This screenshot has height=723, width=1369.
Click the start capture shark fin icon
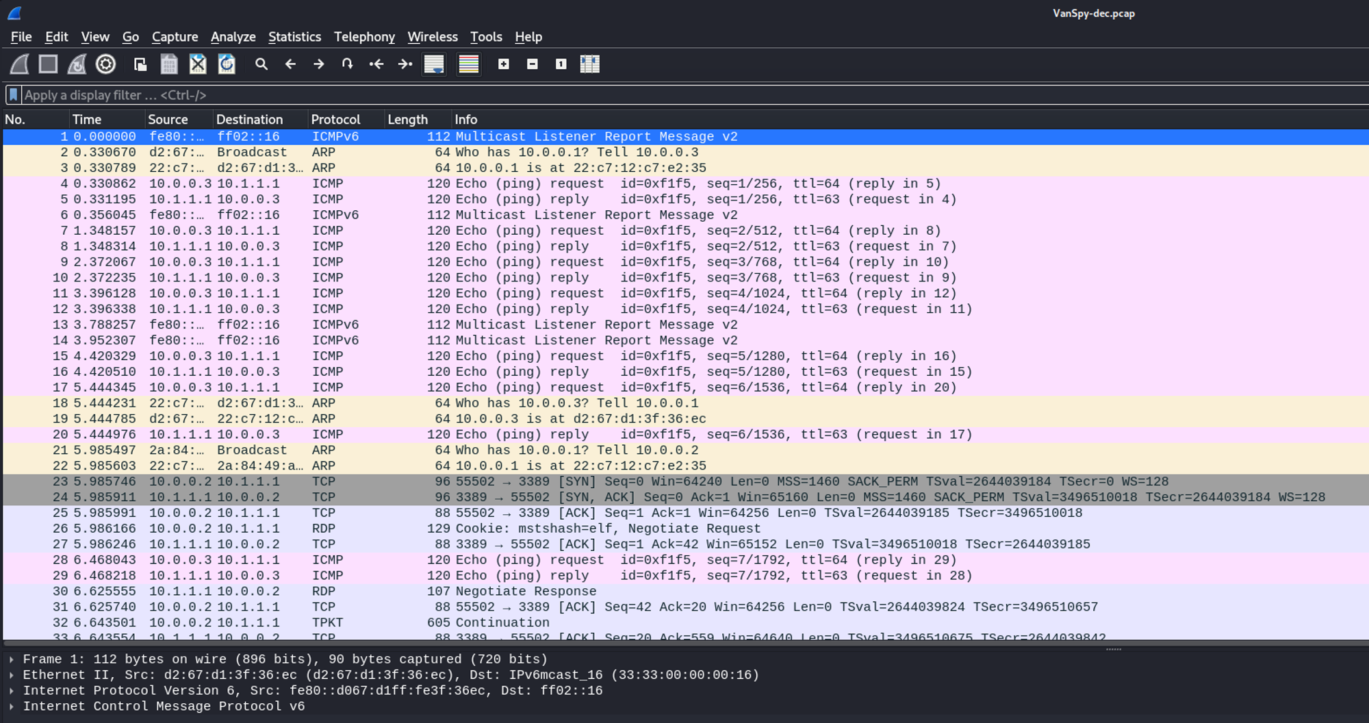[19, 64]
